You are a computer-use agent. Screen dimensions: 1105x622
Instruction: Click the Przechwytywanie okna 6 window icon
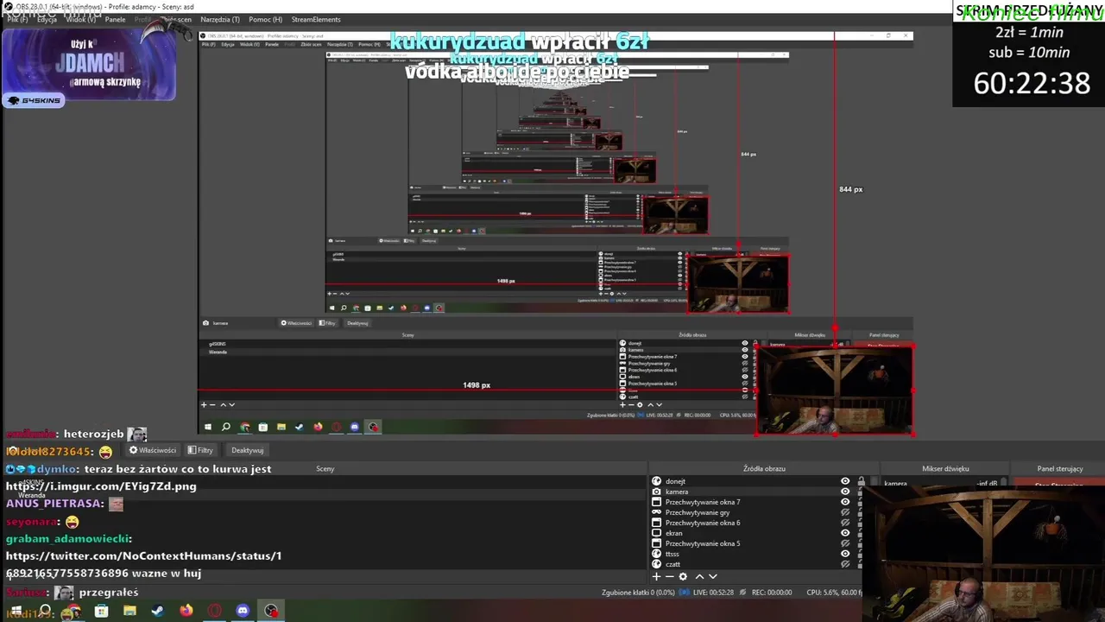656,523
